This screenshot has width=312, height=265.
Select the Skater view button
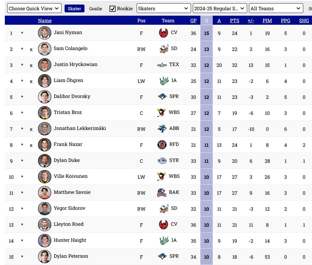(x=74, y=9)
